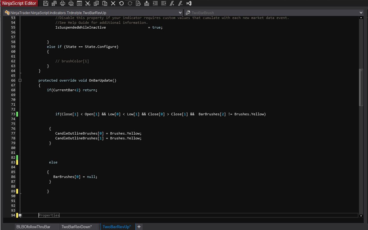The width and height of the screenshot is (368, 230).
Task: Comment selected lines icon
Action: pyautogui.click(x=172, y=3)
